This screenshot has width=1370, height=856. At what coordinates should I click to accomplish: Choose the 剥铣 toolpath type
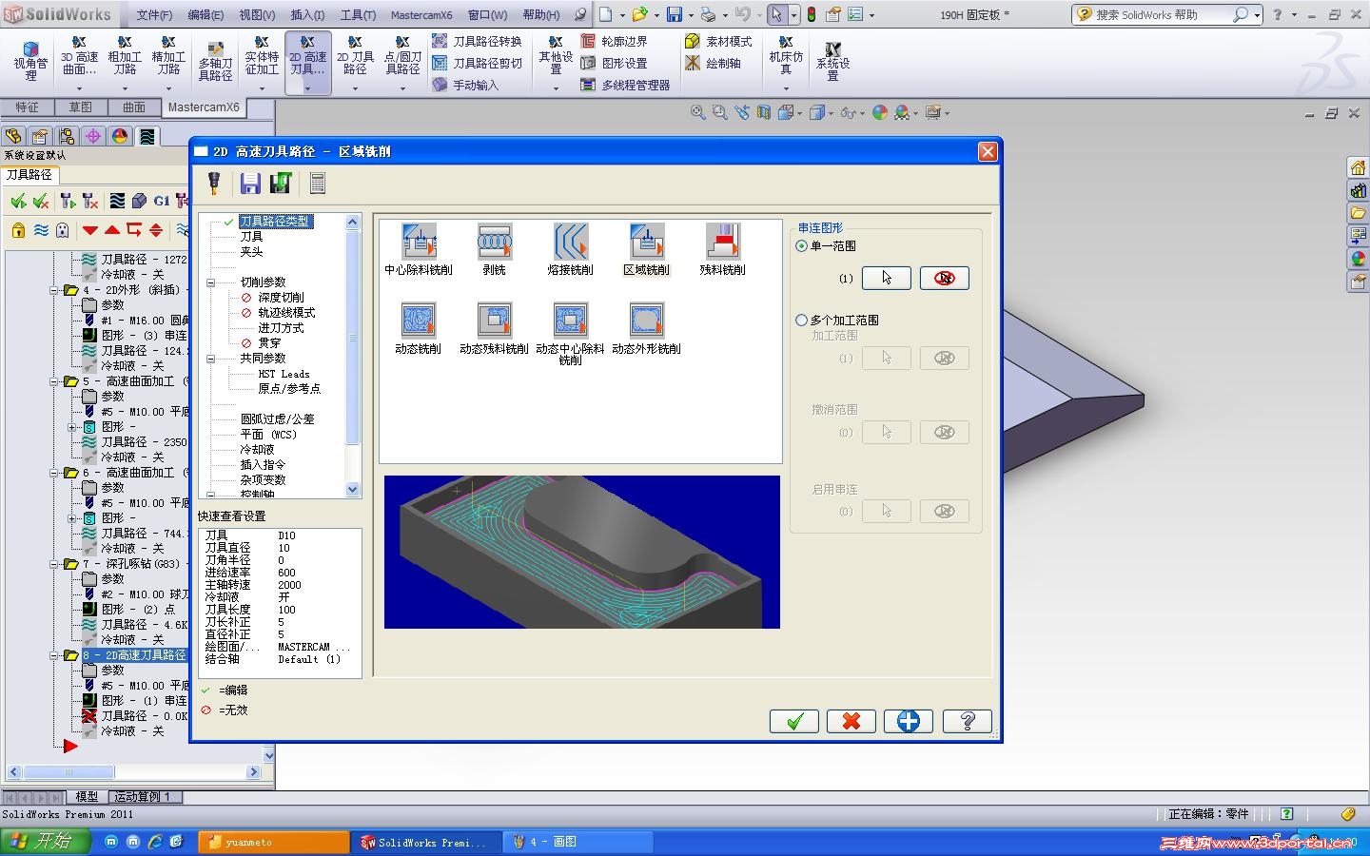point(494,249)
